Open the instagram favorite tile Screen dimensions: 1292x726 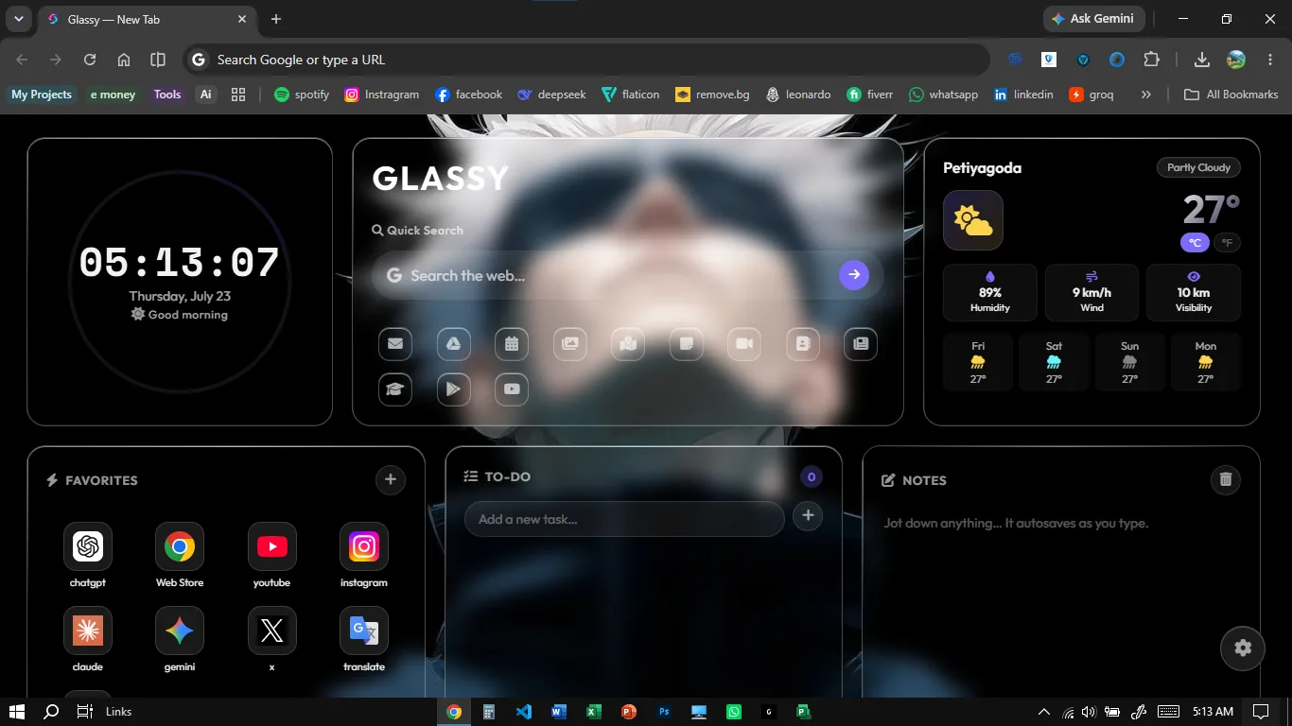(364, 556)
